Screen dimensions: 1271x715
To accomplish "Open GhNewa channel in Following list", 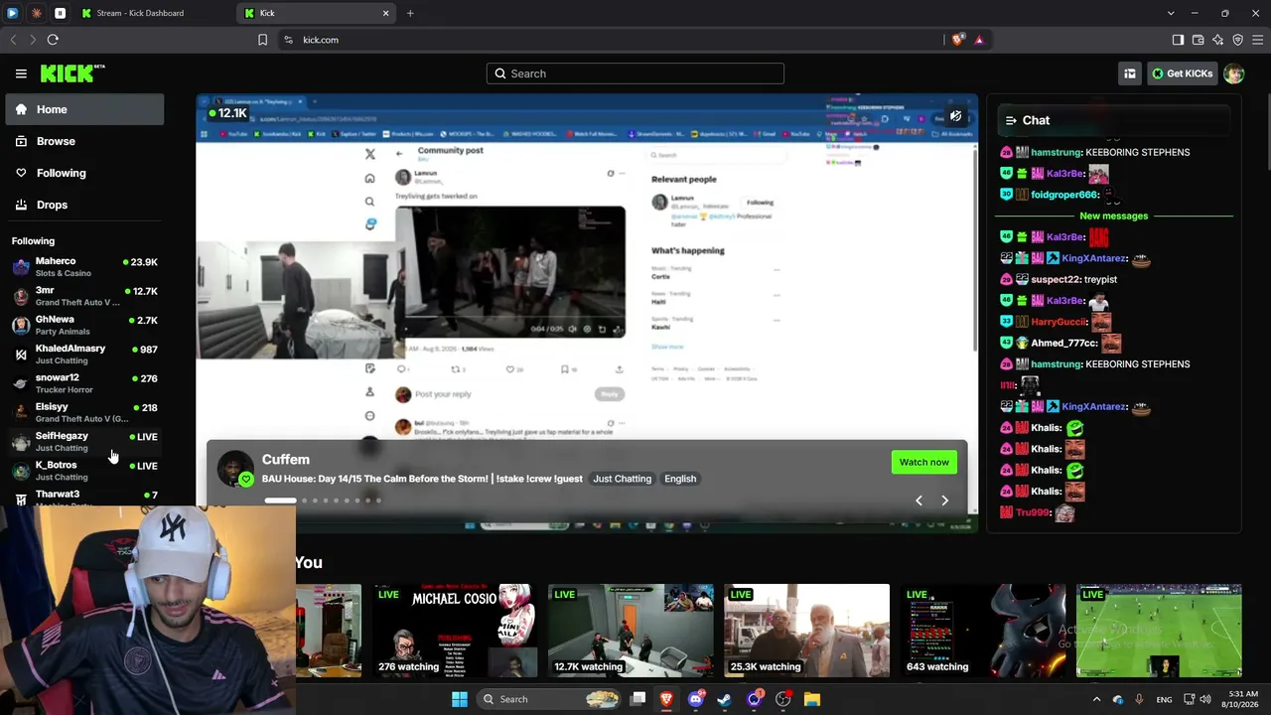I will click(84, 325).
